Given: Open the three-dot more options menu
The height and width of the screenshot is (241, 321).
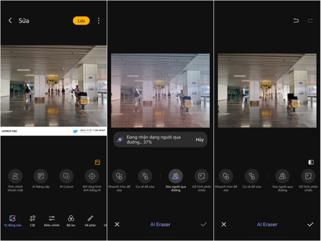Looking at the screenshot, I should click(99, 21).
